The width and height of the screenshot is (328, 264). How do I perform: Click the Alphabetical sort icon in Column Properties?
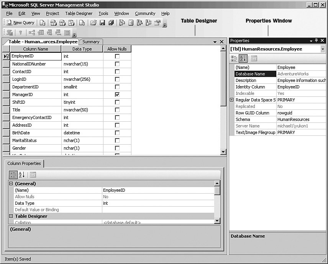coord(21,174)
